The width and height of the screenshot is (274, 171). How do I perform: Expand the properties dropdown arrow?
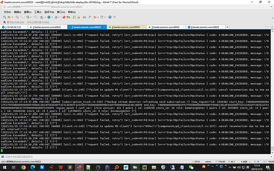[31, 17]
